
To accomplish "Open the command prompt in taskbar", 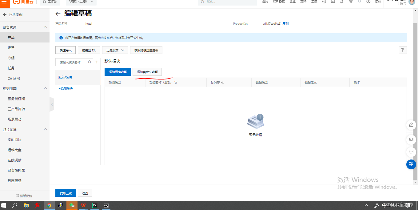I will pos(106,205).
